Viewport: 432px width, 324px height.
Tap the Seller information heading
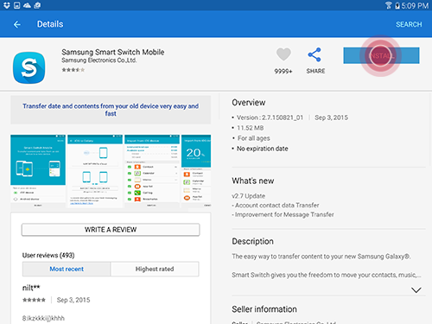pyautogui.click(x=264, y=309)
